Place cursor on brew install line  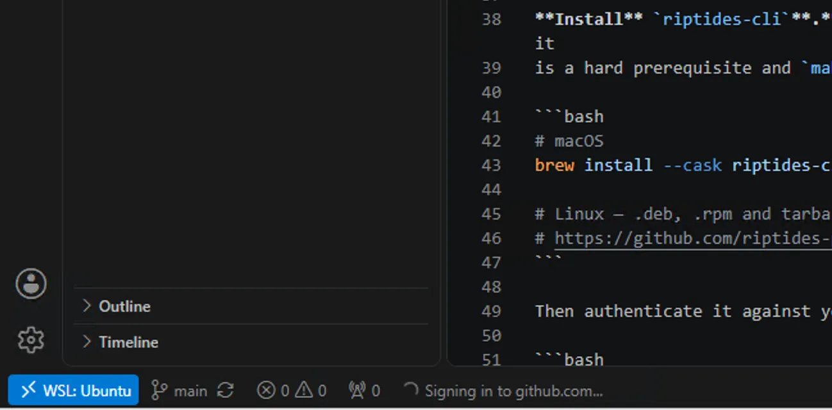click(683, 165)
